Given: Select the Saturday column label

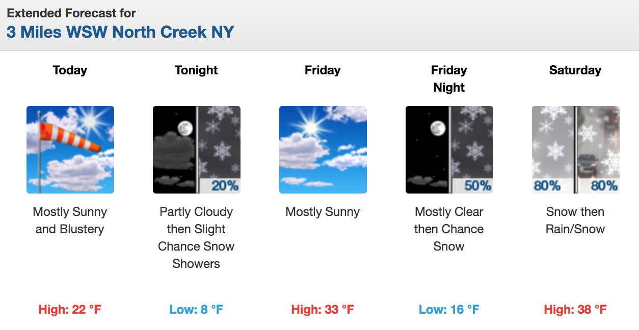Looking at the screenshot, I should point(575,70).
